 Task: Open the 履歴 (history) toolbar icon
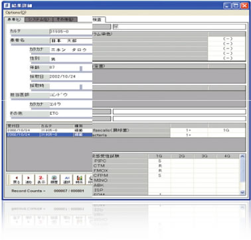coord(54,180)
